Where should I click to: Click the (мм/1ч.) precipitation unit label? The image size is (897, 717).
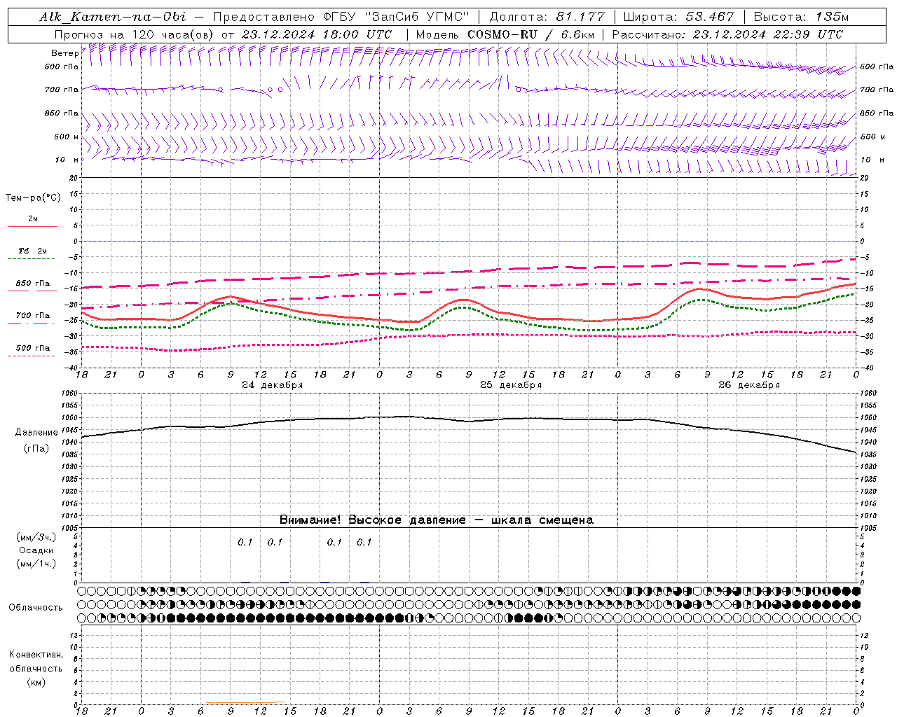36,564
